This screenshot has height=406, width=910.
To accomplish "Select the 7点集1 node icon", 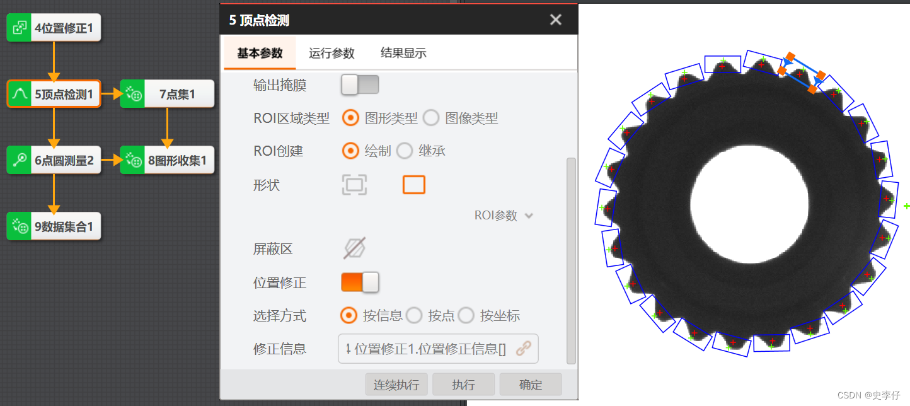I will [133, 95].
